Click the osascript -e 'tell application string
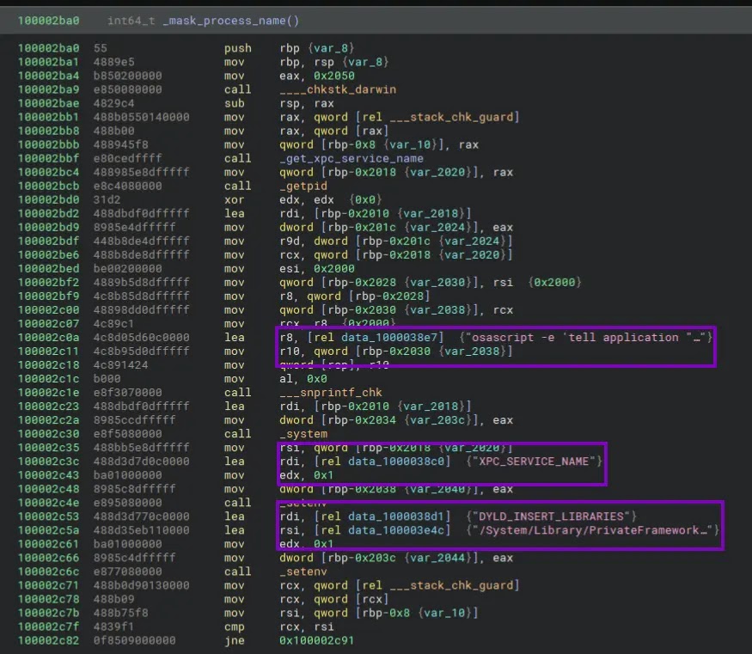This screenshot has width=752, height=654. coord(585,338)
